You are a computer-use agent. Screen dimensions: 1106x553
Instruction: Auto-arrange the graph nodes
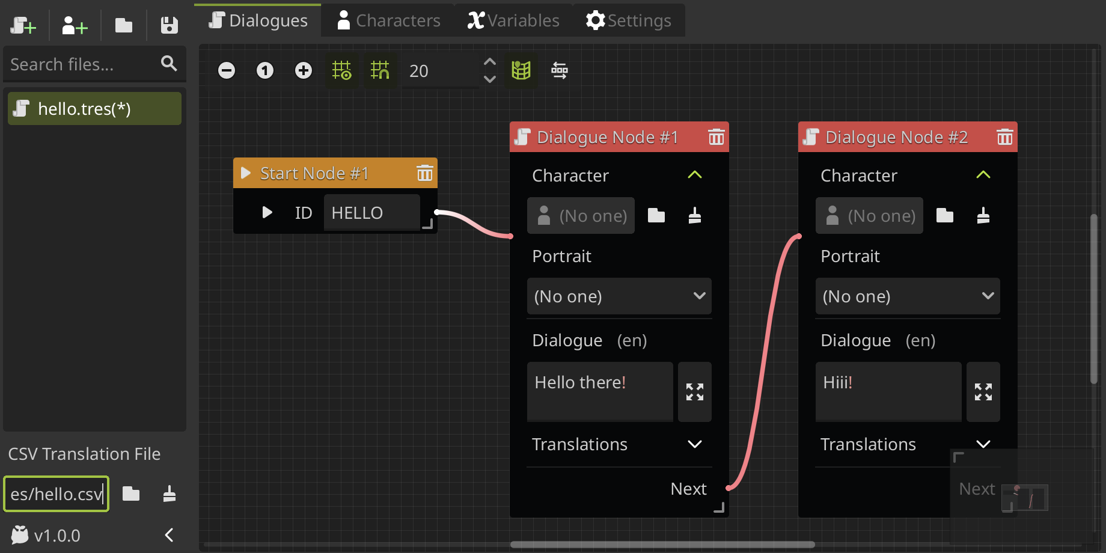(560, 70)
